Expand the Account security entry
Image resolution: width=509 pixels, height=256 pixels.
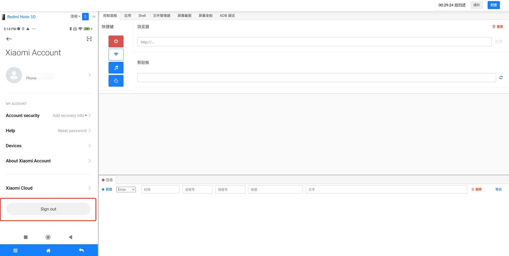point(48,116)
